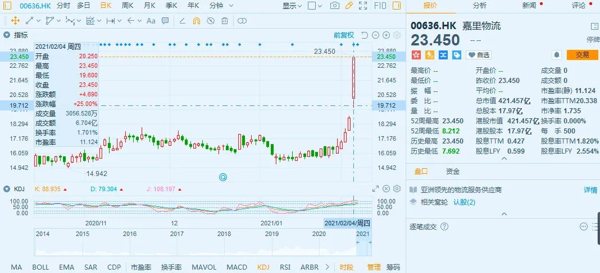The height and width of the screenshot is (273, 600).
Task: Select the horizontal range measure tool
Action: pyautogui.click(x=111, y=21)
